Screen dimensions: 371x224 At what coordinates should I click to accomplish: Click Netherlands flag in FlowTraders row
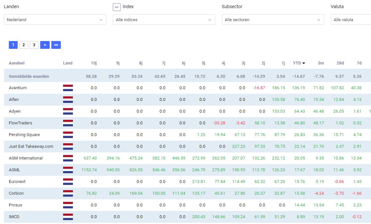pyautogui.click(x=68, y=123)
